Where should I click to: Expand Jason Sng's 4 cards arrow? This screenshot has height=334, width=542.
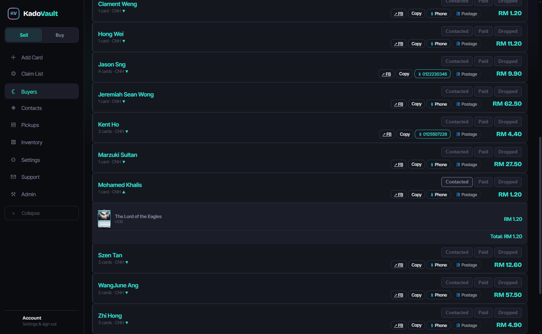click(127, 72)
